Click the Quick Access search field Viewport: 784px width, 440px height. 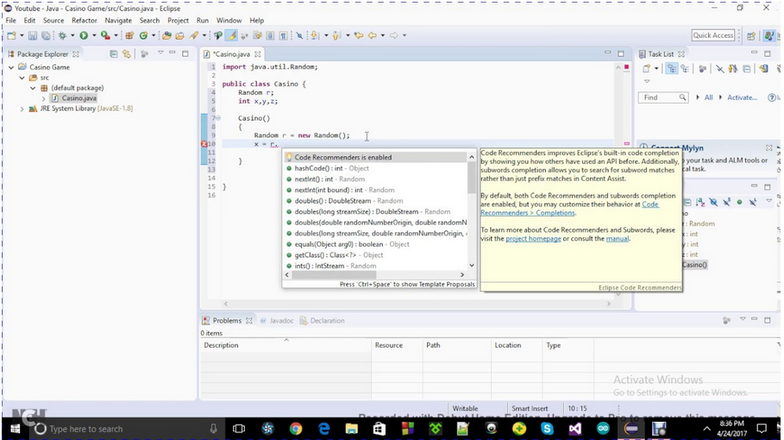coord(713,35)
